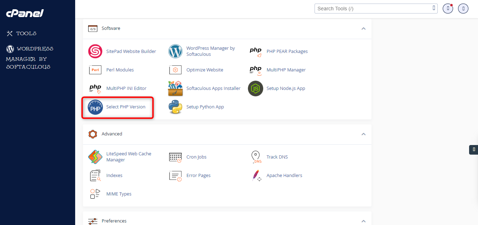The image size is (478, 225).
Task: Click the dark tab at right edge
Action: [473, 150]
